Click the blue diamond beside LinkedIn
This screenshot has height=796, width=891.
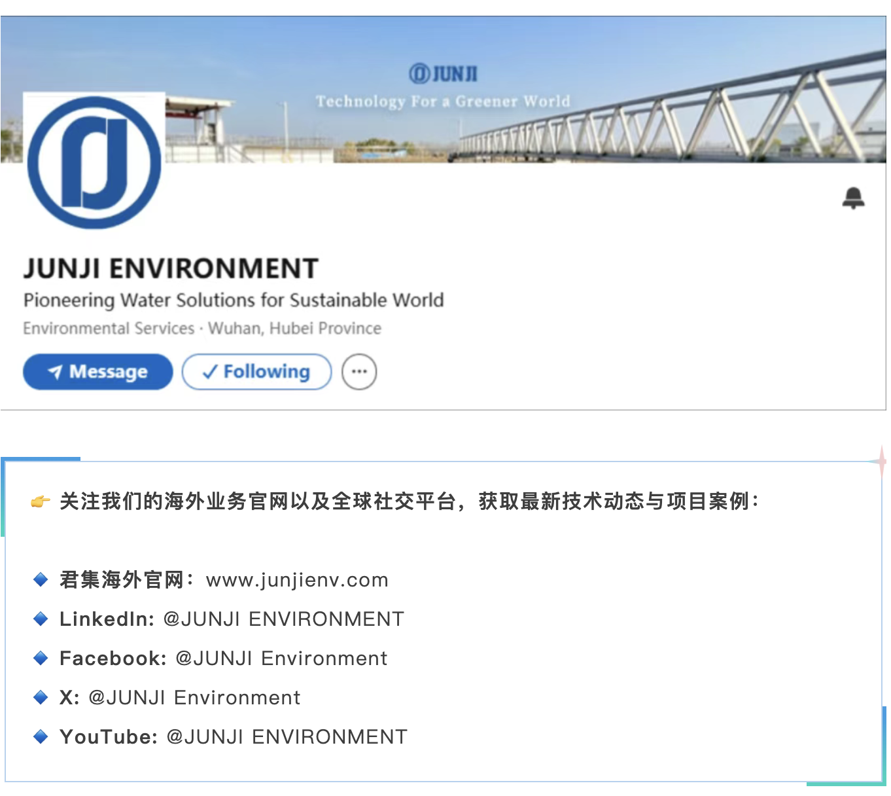point(41,619)
